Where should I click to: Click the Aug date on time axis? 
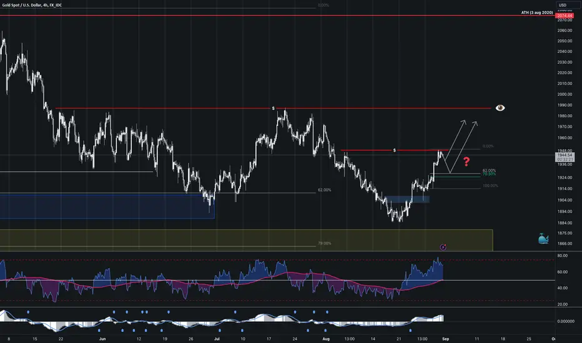[326, 339]
